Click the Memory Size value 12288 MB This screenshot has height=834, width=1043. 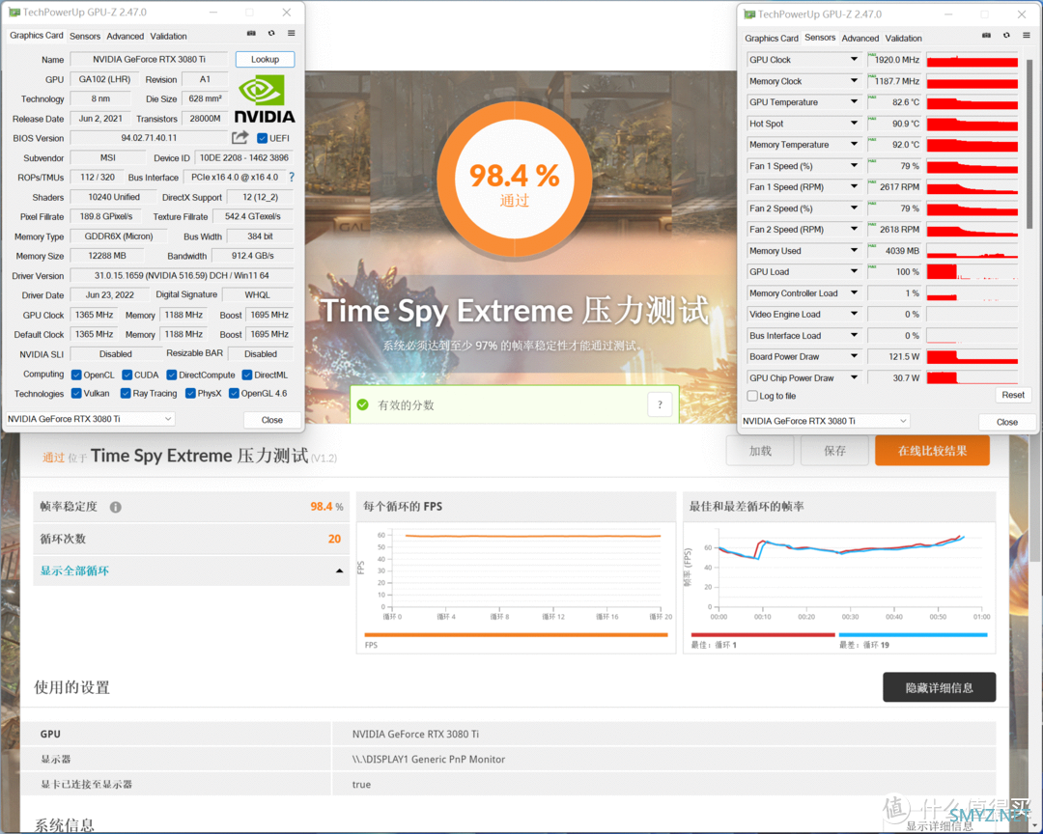click(107, 256)
